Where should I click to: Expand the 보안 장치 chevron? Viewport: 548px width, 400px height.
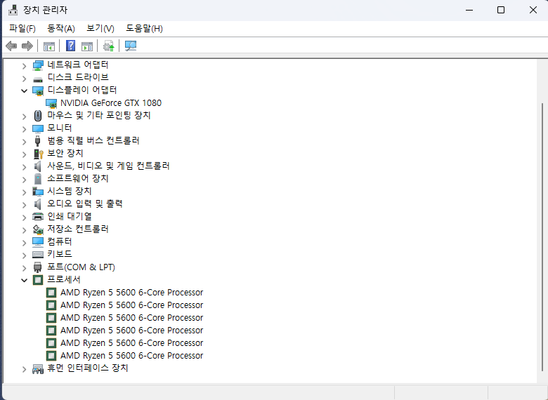[x=24, y=154]
